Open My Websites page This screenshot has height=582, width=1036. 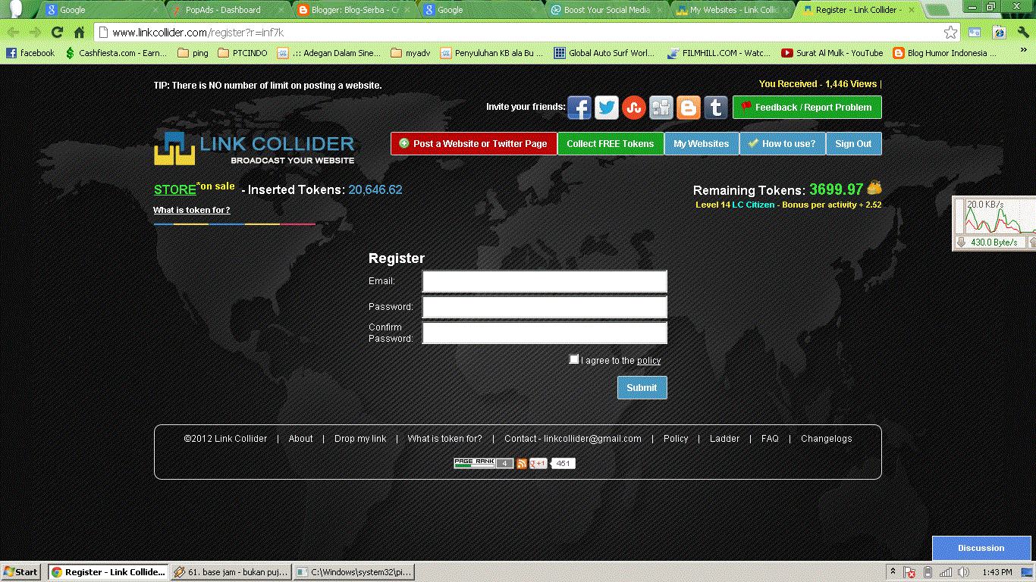click(702, 144)
